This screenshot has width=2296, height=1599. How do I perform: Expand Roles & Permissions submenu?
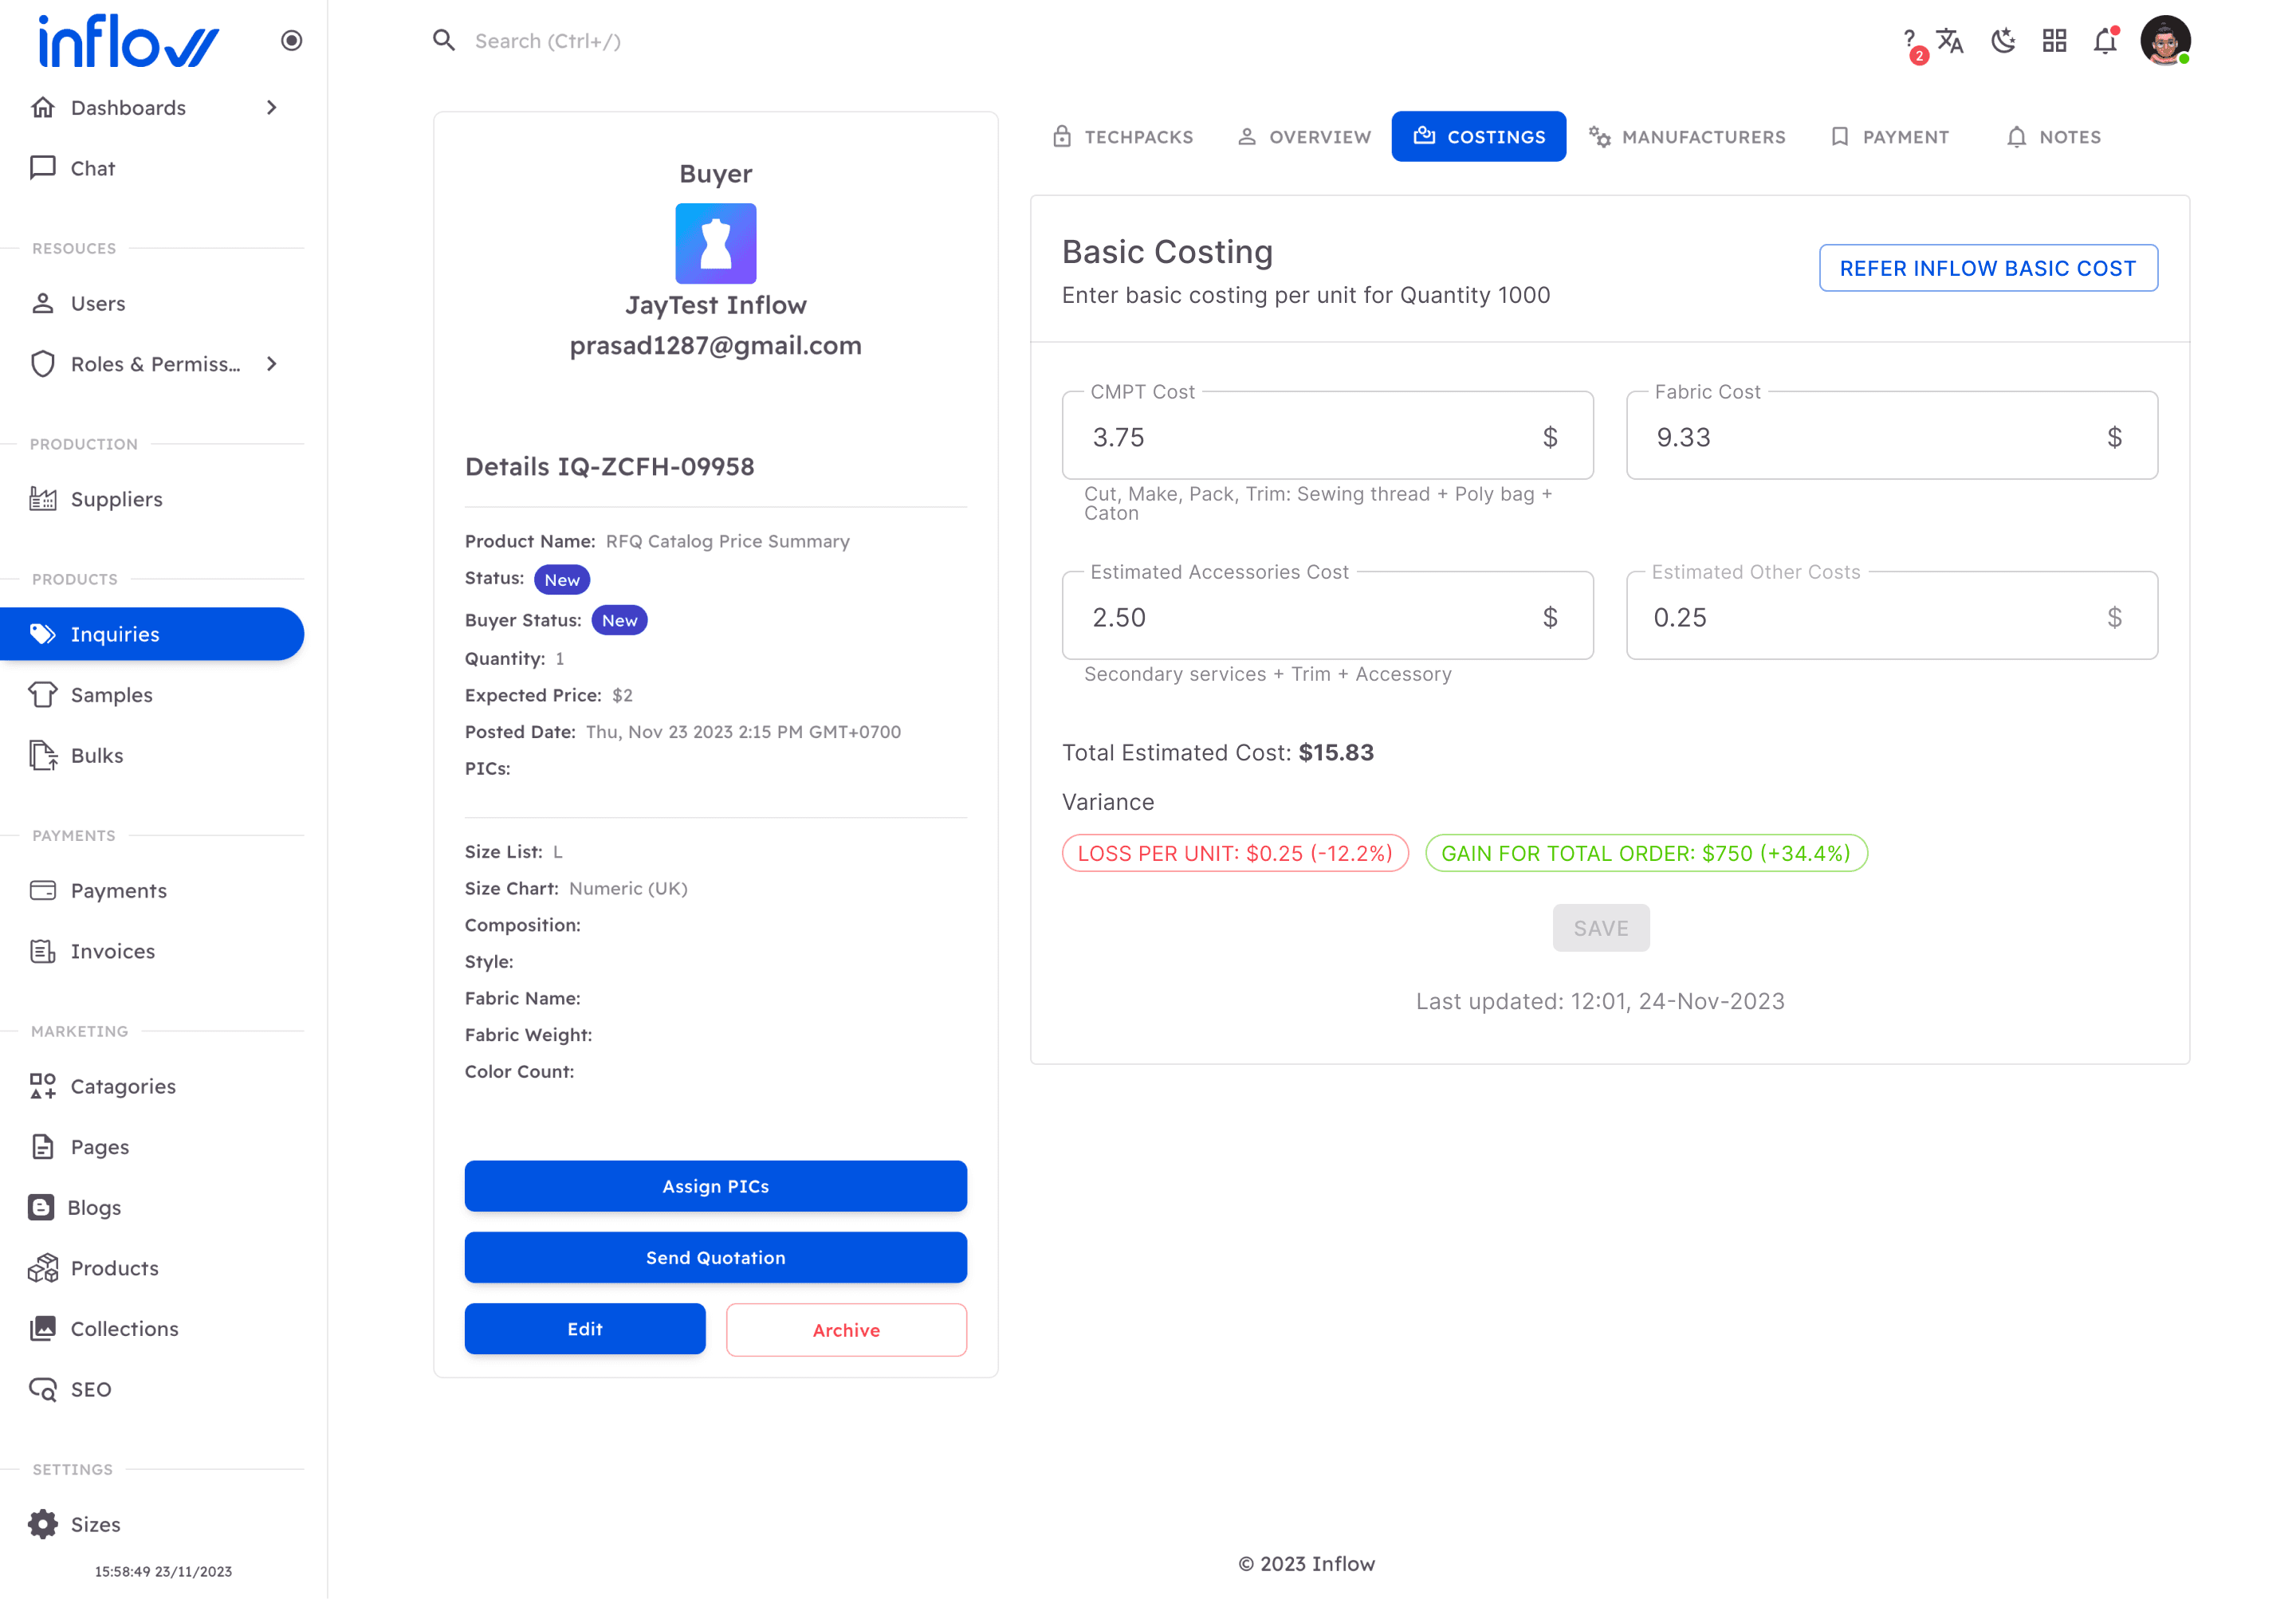click(272, 364)
